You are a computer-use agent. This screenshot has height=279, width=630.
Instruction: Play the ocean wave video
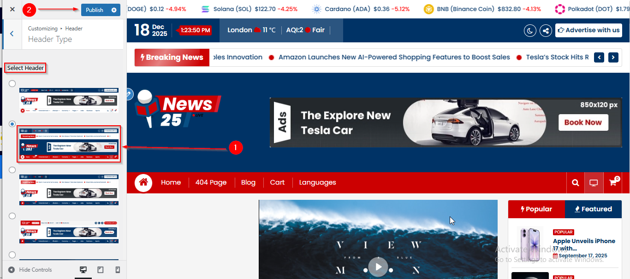click(378, 267)
